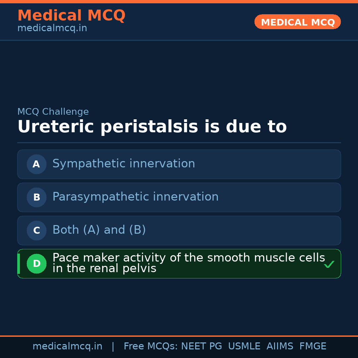Click the AIIMS footer label
The height and width of the screenshot is (358, 358).
(x=280, y=346)
